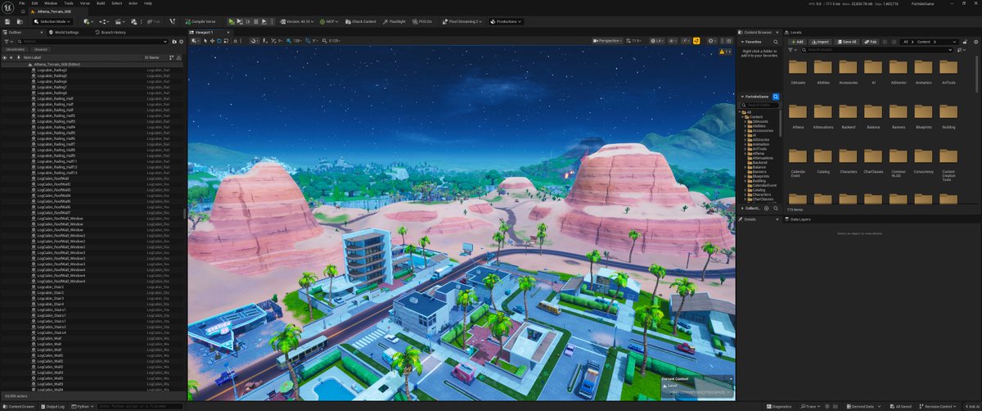
Task: Open the Pixel Streaming 2 dropdown
Action: click(463, 21)
